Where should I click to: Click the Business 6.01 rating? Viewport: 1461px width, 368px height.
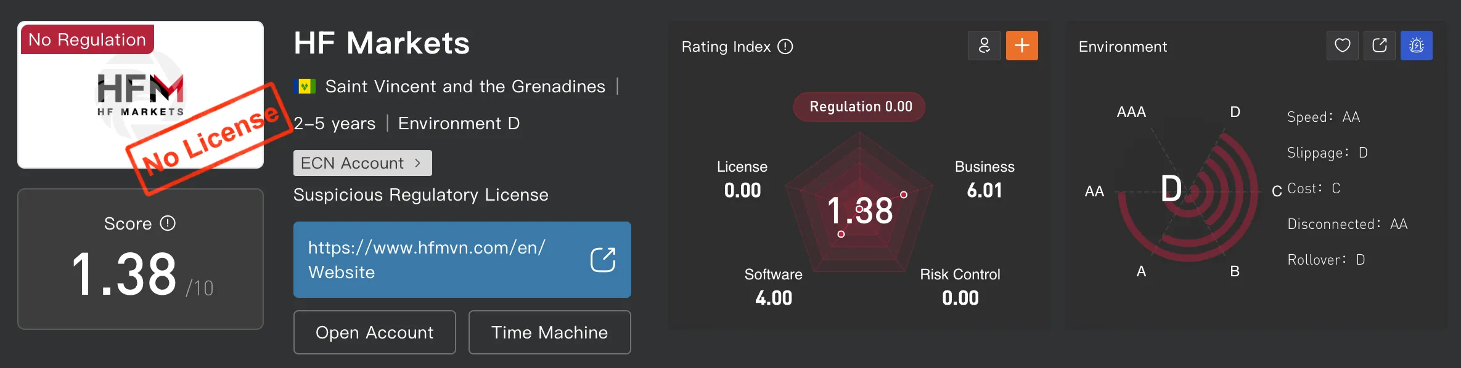coord(984,180)
